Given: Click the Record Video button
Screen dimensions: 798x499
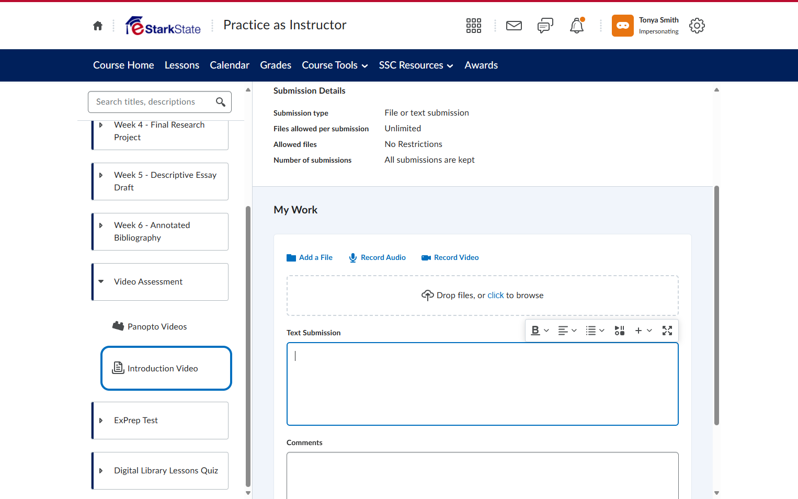Looking at the screenshot, I should coord(450,258).
